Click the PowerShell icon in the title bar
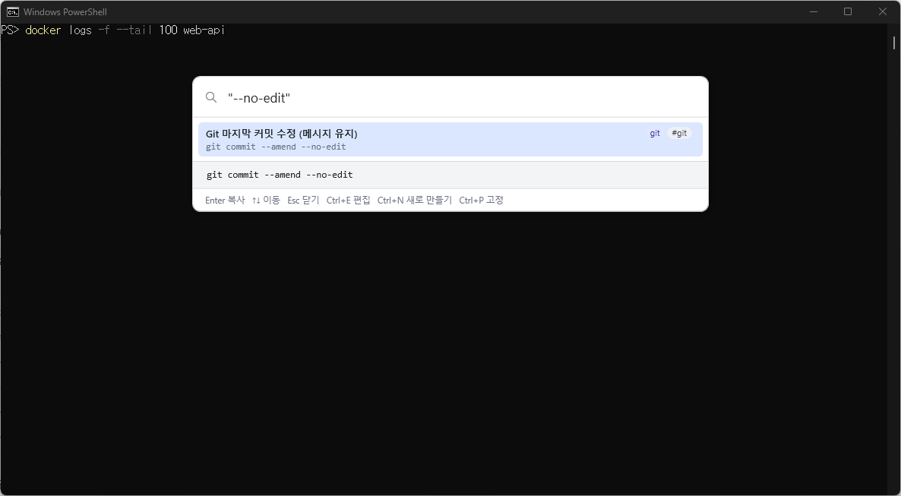 tap(12, 11)
